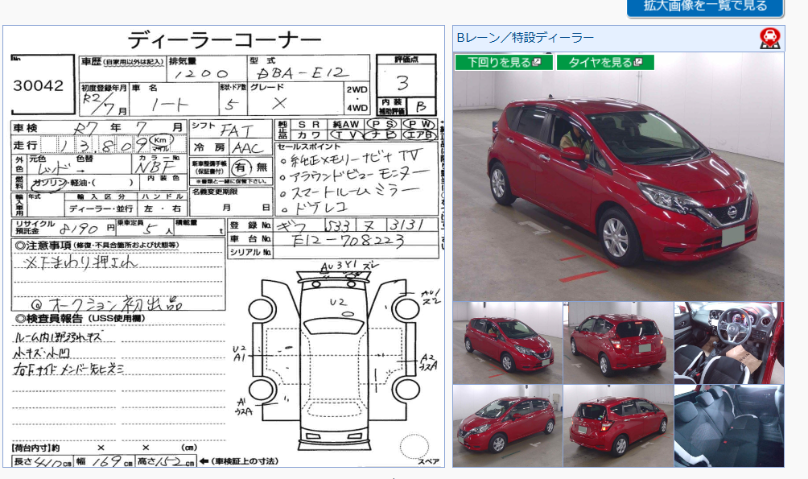
Task: Click the red car lane icon
Action: [x=769, y=38]
